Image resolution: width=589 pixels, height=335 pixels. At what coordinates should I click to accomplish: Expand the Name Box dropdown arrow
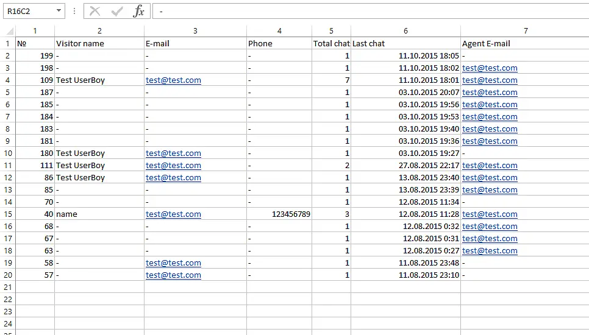tap(58, 11)
